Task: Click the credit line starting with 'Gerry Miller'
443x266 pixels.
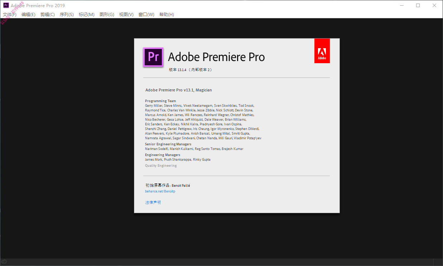Action: click(199, 106)
